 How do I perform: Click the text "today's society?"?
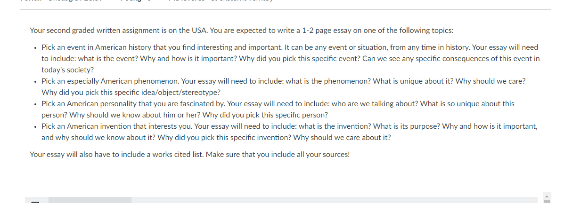pos(68,70)
